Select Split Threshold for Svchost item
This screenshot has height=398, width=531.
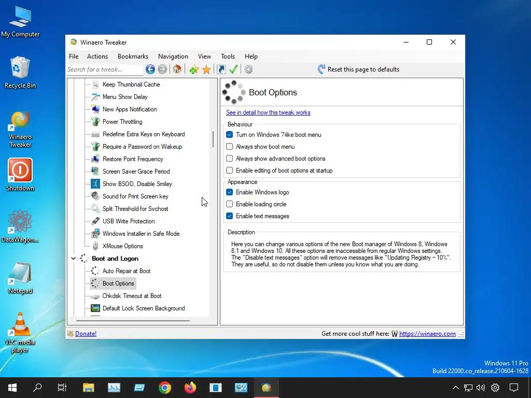pos(135,209)
